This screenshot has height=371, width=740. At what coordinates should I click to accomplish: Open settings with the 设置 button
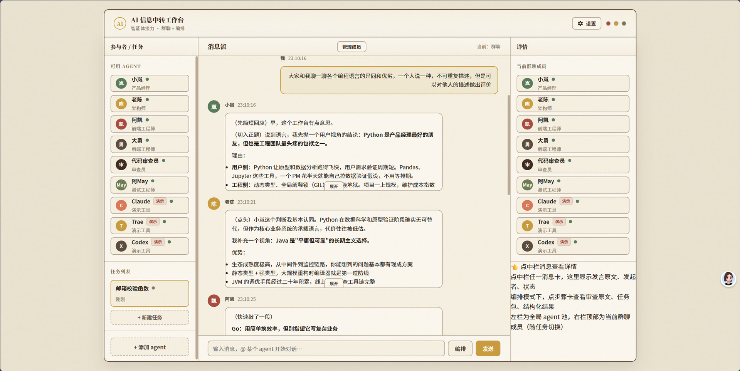[x=586, y=24]
